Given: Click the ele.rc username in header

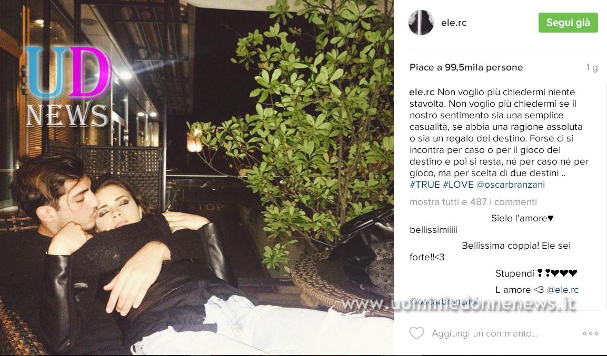Looking at the screenshot, I should tap(454, 23).
